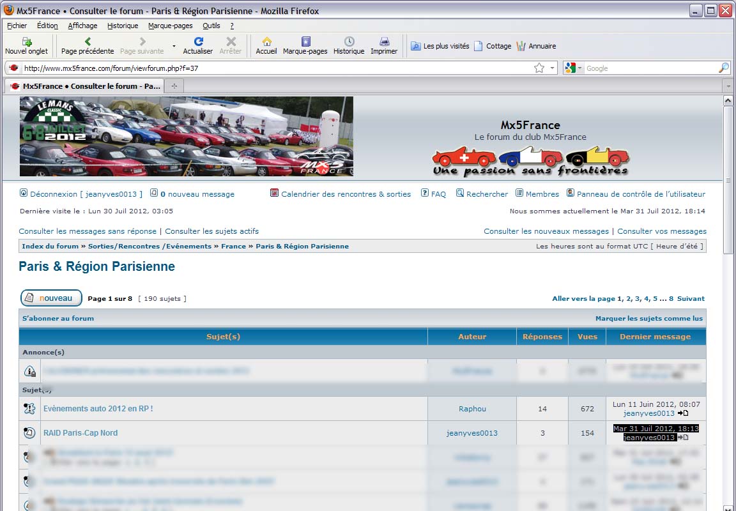Open a new tab with Nouvel onglet
Viewport: 736px width, 511px height.
26,46
